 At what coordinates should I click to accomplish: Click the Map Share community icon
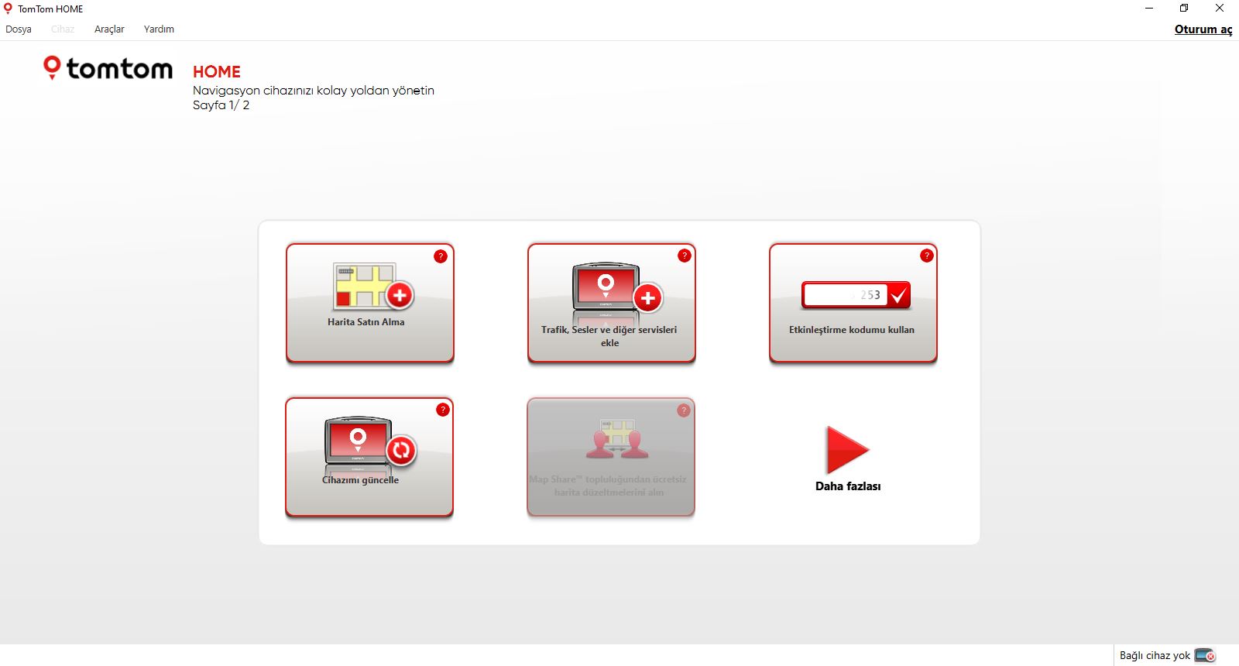click(x=617, y=439)
